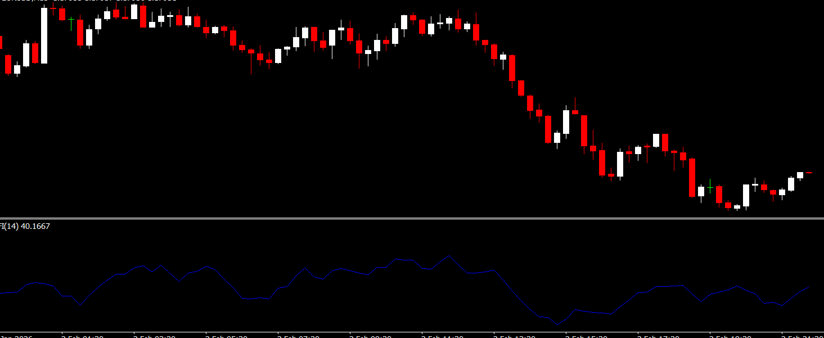Click the 17:30 label on the time axis
Image resolution: width=824 pixels, height=338 pixels.
658,336
